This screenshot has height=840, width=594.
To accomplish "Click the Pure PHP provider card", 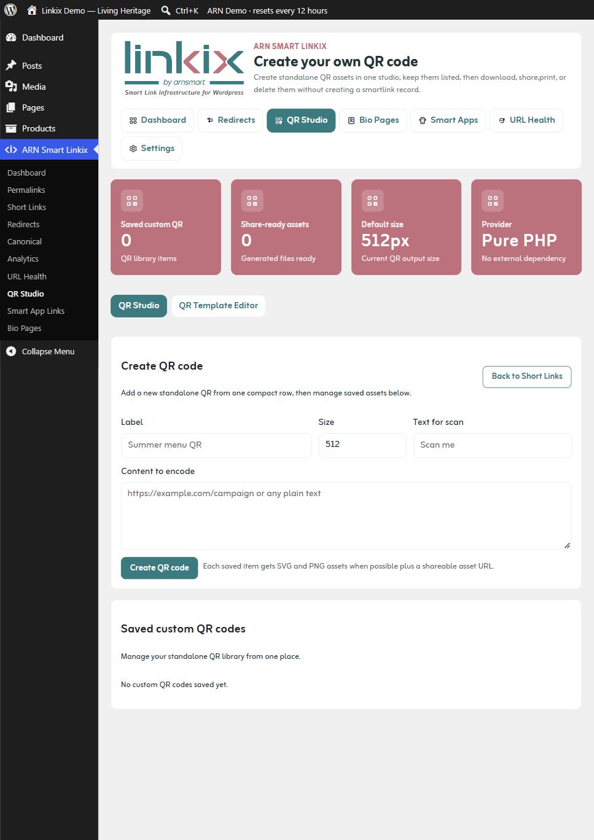I will pyautogui.click(x=526, y=227).
